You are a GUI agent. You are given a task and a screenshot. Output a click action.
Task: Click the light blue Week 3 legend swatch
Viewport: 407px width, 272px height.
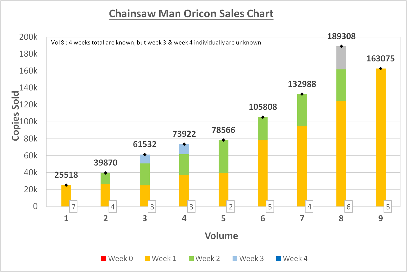coord(235,259)
